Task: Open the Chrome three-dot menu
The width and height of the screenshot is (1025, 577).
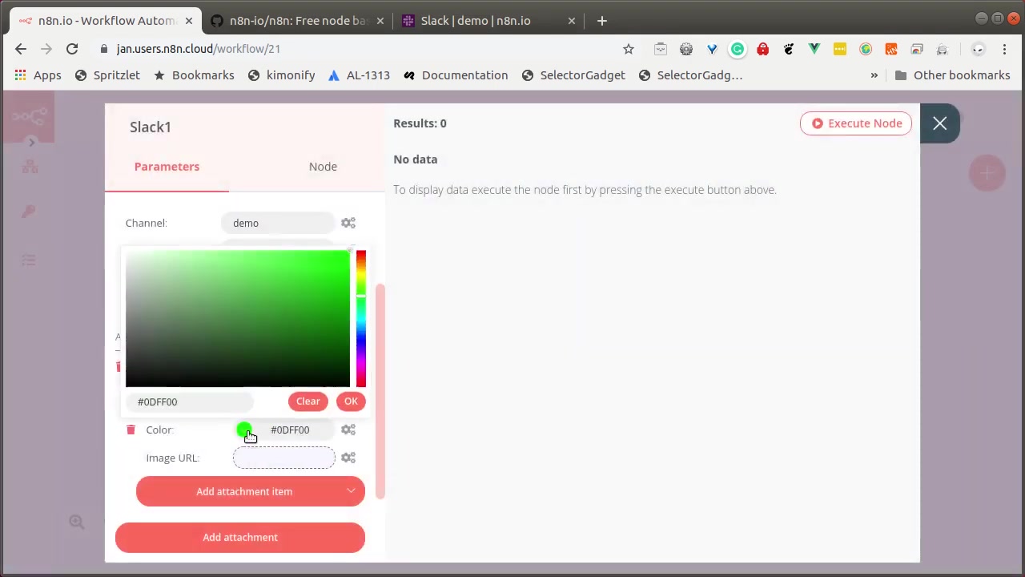Action: click(x=1004, y=49)
